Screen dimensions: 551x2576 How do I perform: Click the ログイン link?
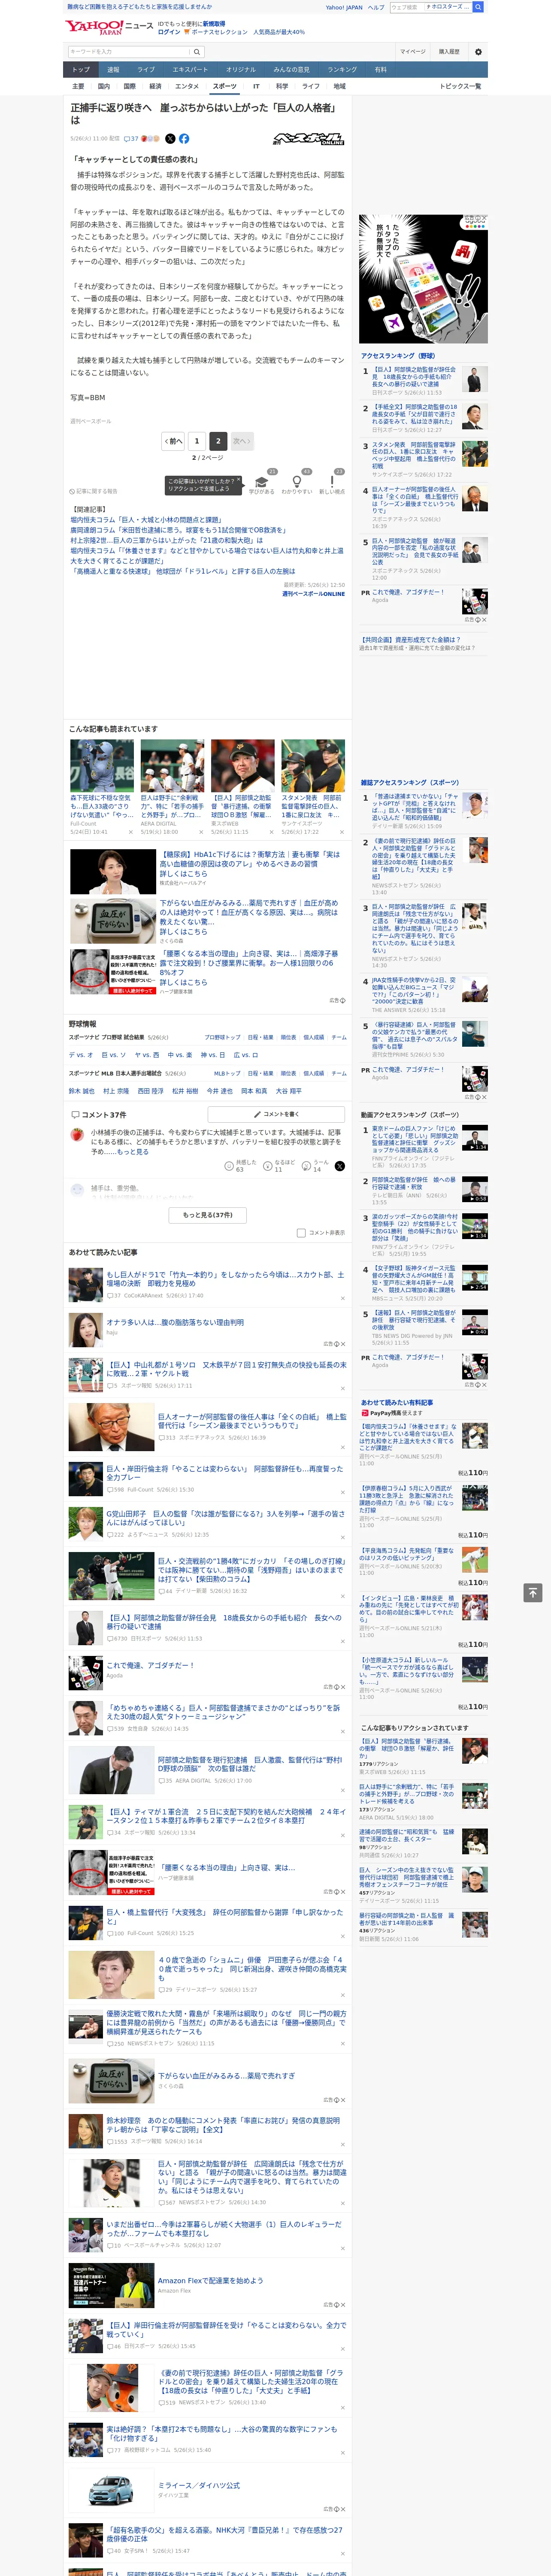[x=169, y=32]
